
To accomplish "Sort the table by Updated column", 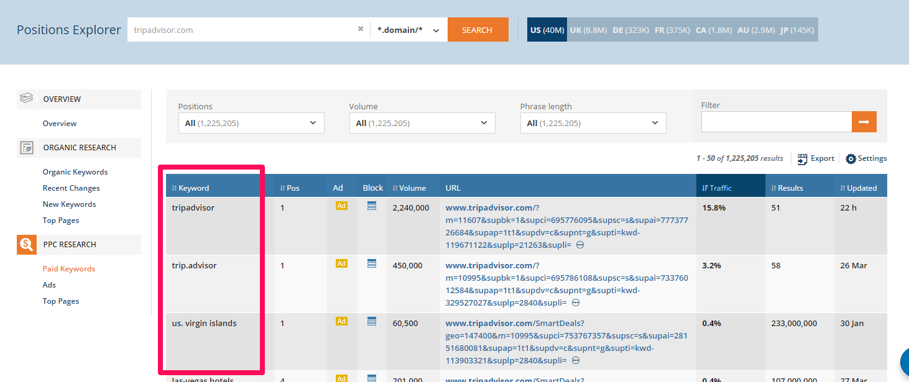I will [859, 188].
